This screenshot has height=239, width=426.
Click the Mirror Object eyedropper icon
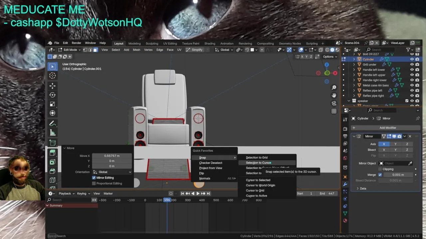tap(410, 163)
